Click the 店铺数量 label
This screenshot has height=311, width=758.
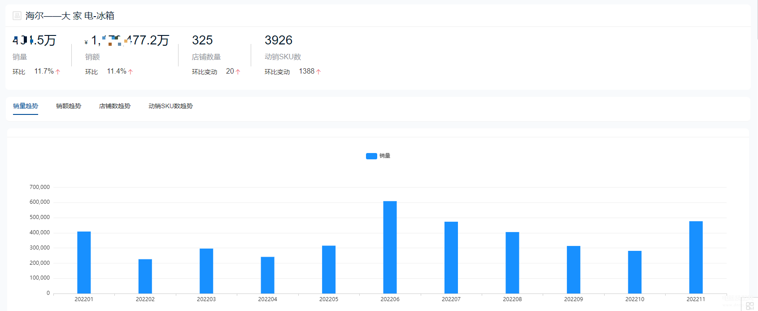click(206, 57)
